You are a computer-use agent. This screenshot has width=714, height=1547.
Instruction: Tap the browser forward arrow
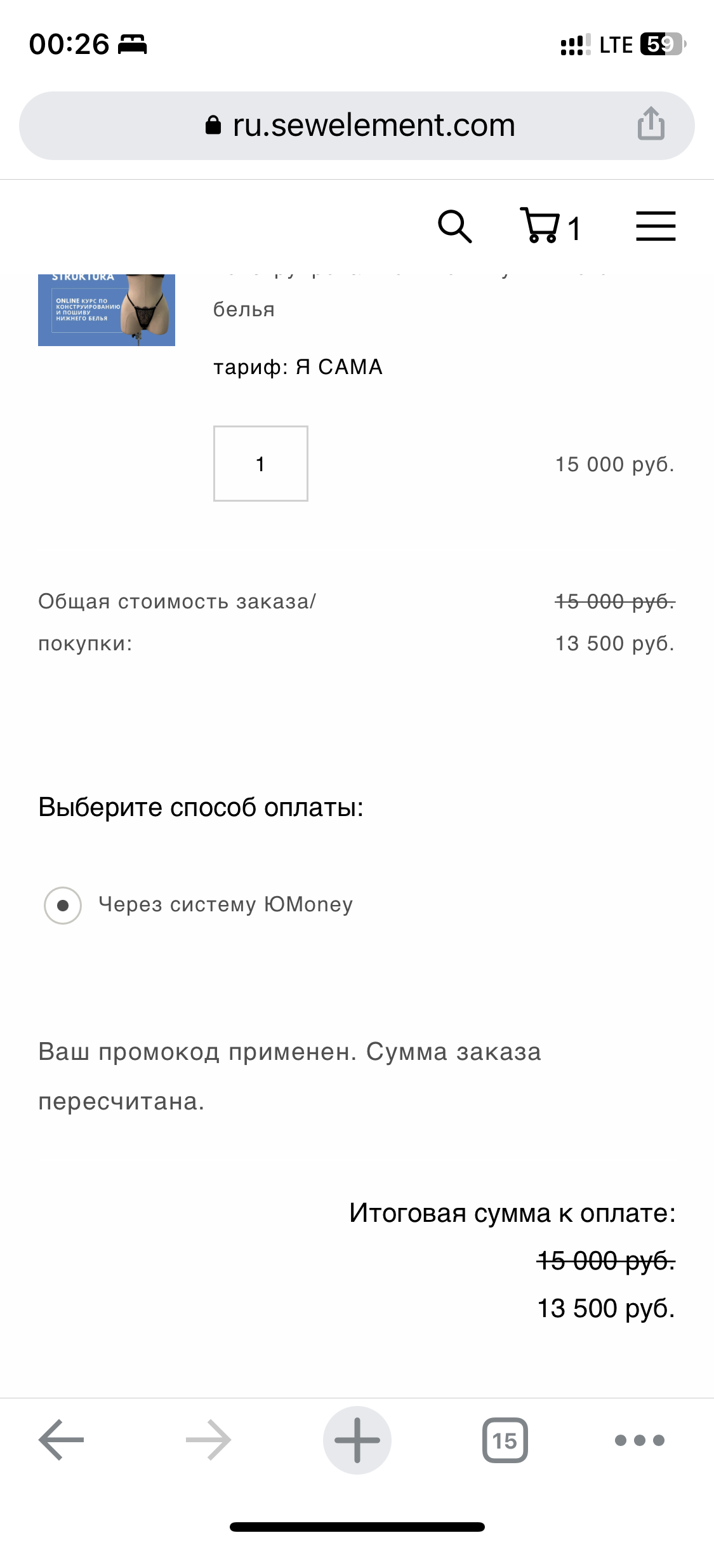(x=208, y=1440)
